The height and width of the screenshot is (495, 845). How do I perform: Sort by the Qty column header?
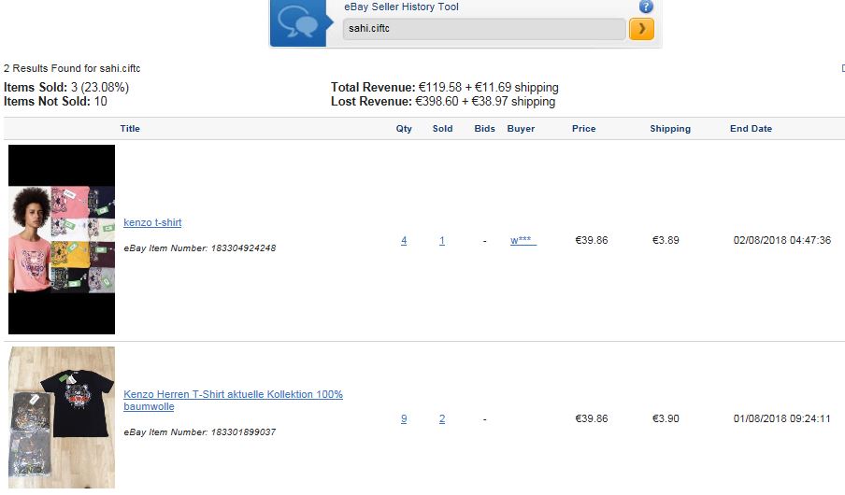click(x=404, y=129)
